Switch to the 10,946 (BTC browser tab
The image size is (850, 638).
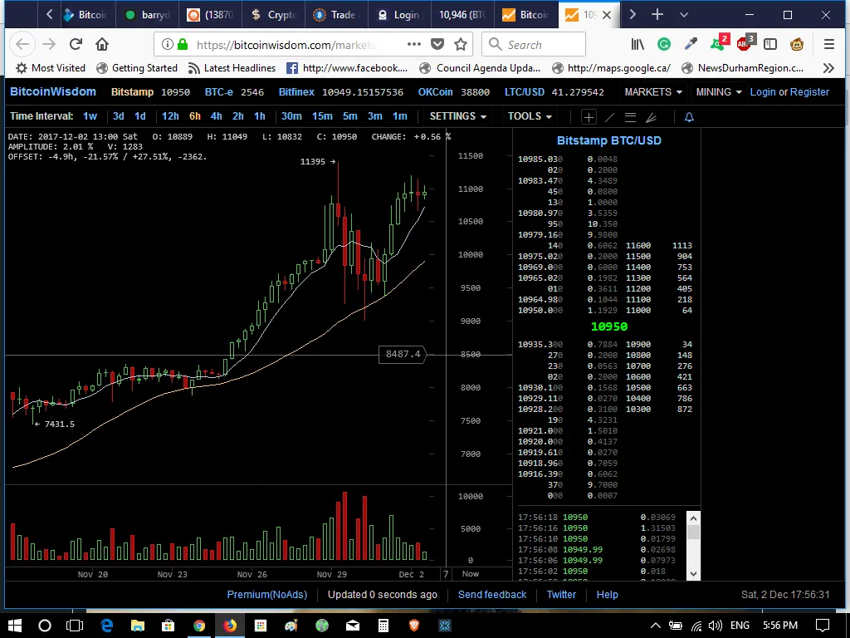(x=462, y=15)
